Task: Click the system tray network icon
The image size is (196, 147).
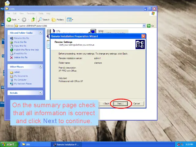Action: tap(179, 145)
